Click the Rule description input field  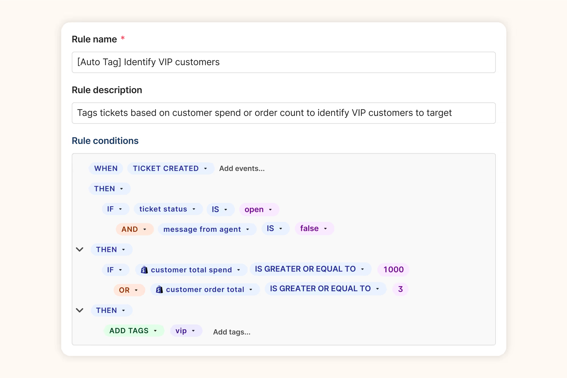pos(283,113)
